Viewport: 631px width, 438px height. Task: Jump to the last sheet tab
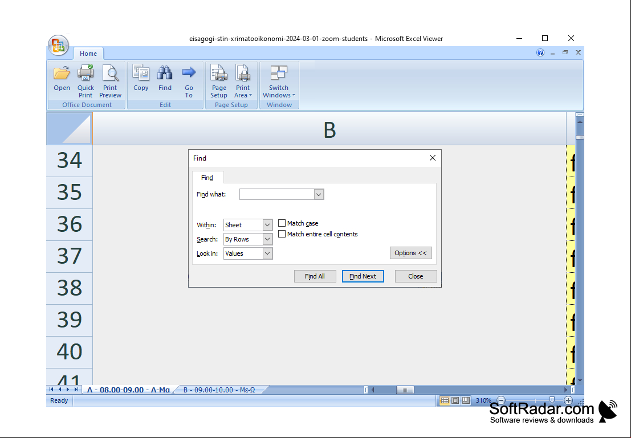[x=76, y=390]
